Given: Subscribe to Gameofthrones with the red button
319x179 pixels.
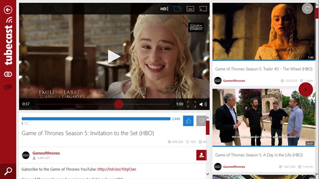Looking at the screenshot, I should tap(202, 155).
